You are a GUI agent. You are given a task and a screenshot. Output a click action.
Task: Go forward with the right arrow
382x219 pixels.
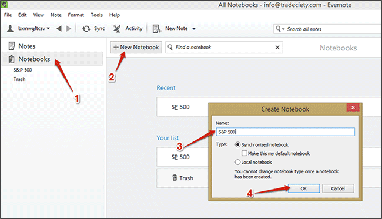pyautogui.click(x=69, y=29)
